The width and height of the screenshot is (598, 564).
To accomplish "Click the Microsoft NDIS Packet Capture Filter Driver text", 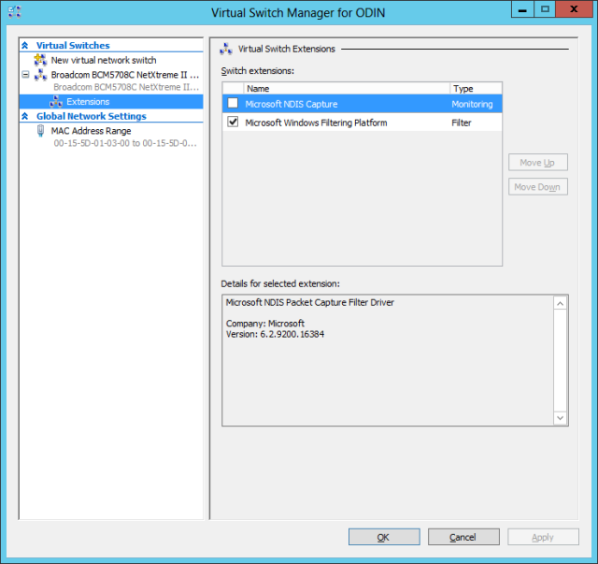I will tap(309, 302).
